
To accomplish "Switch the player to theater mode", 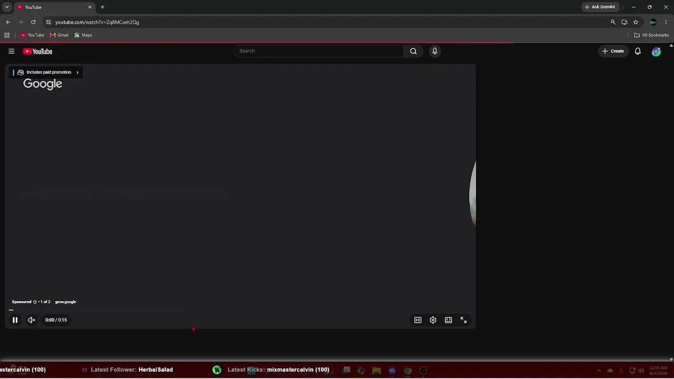I will pos(448,320).
